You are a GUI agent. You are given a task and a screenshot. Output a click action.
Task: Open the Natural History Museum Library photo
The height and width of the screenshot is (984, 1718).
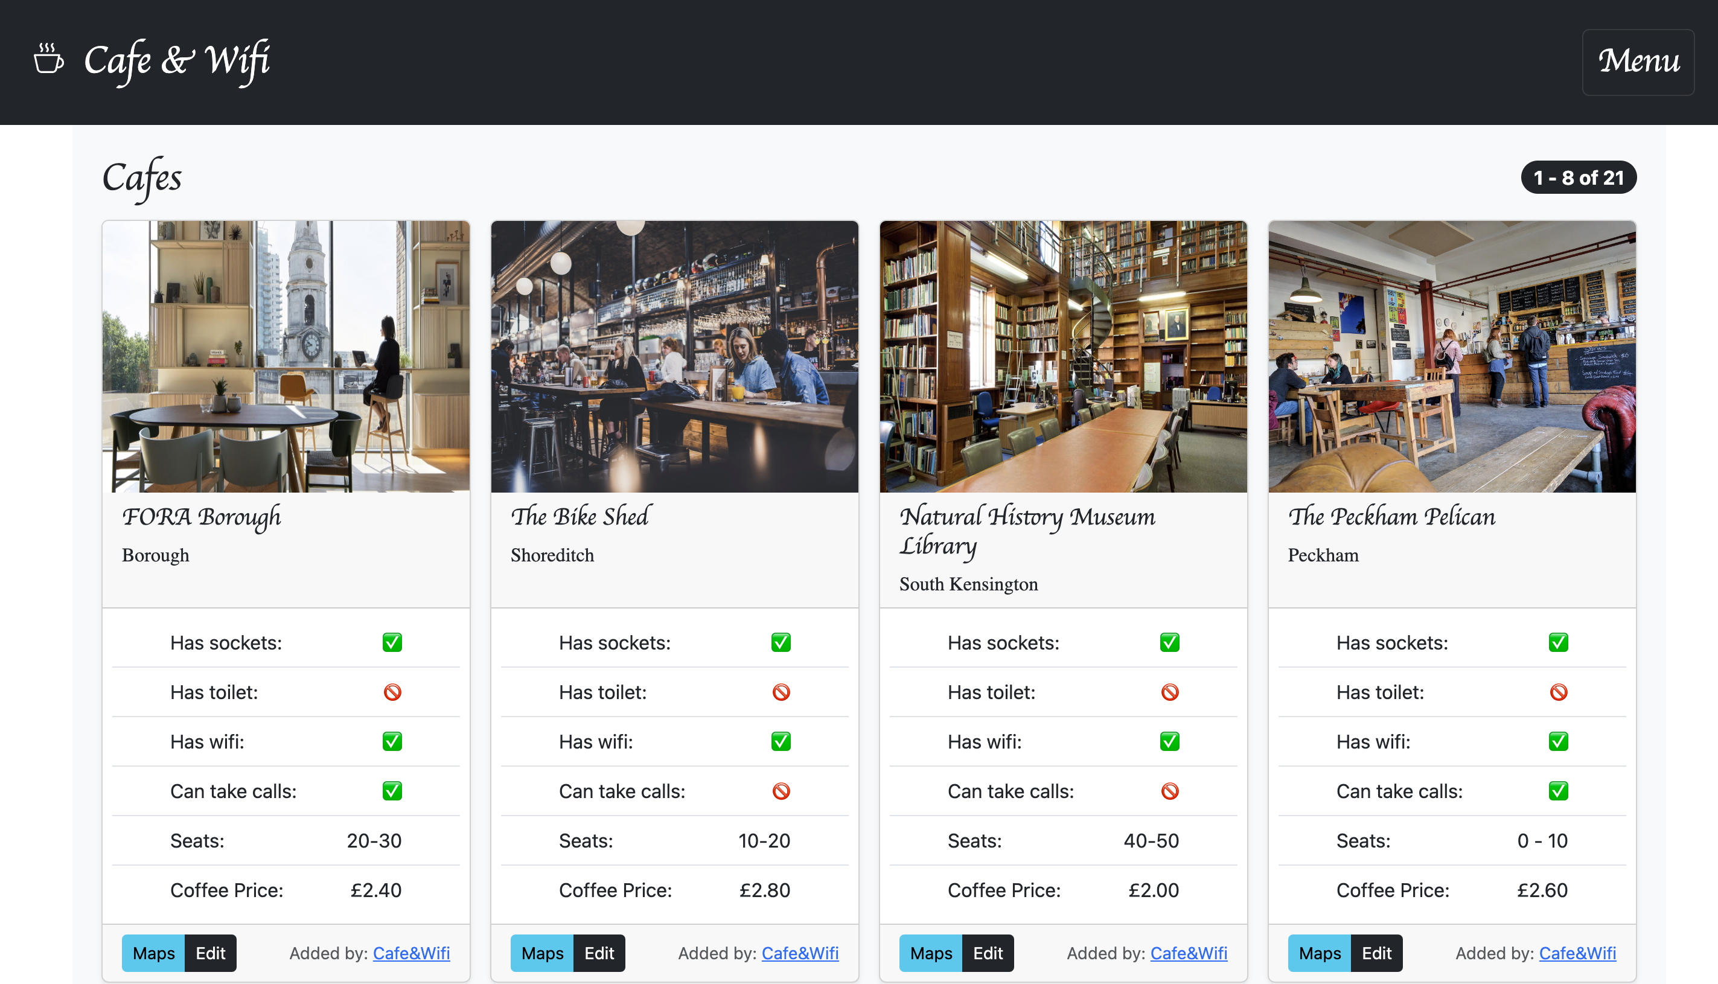coord(1064,356)
